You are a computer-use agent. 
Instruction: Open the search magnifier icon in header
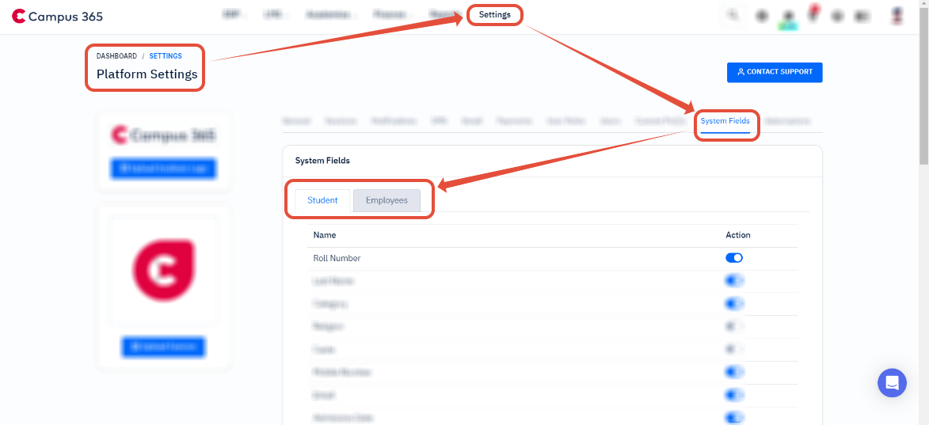733,16
